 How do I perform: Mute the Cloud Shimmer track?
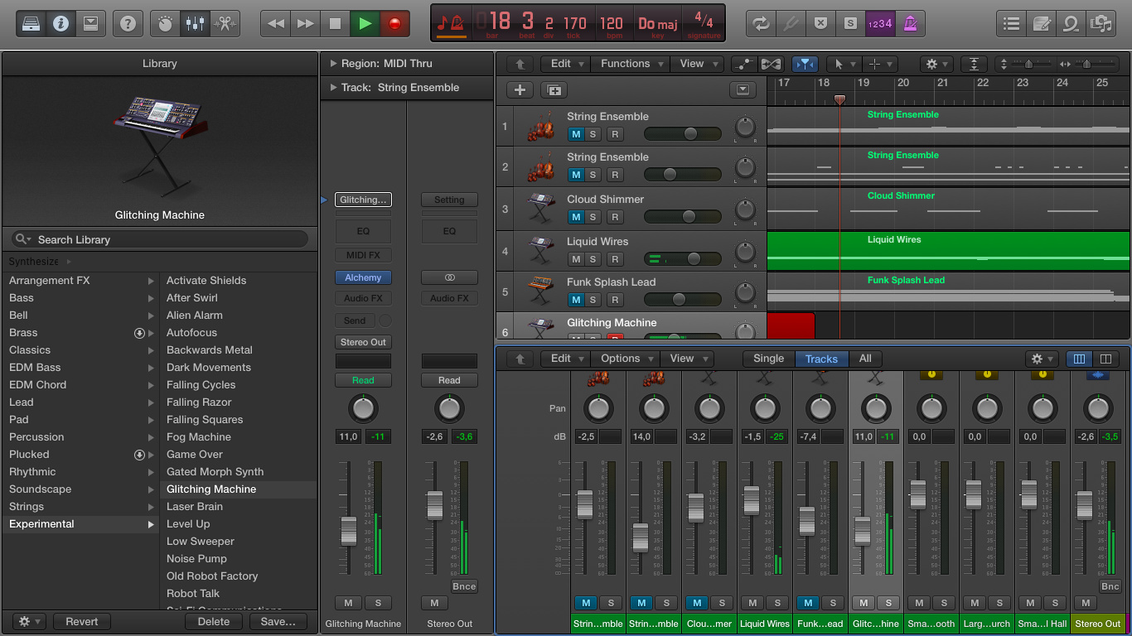tap(575, 217)
